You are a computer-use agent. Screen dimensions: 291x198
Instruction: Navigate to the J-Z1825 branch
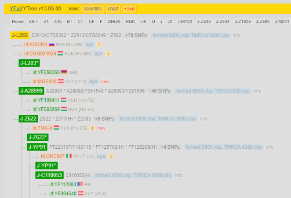coord(243,22)
